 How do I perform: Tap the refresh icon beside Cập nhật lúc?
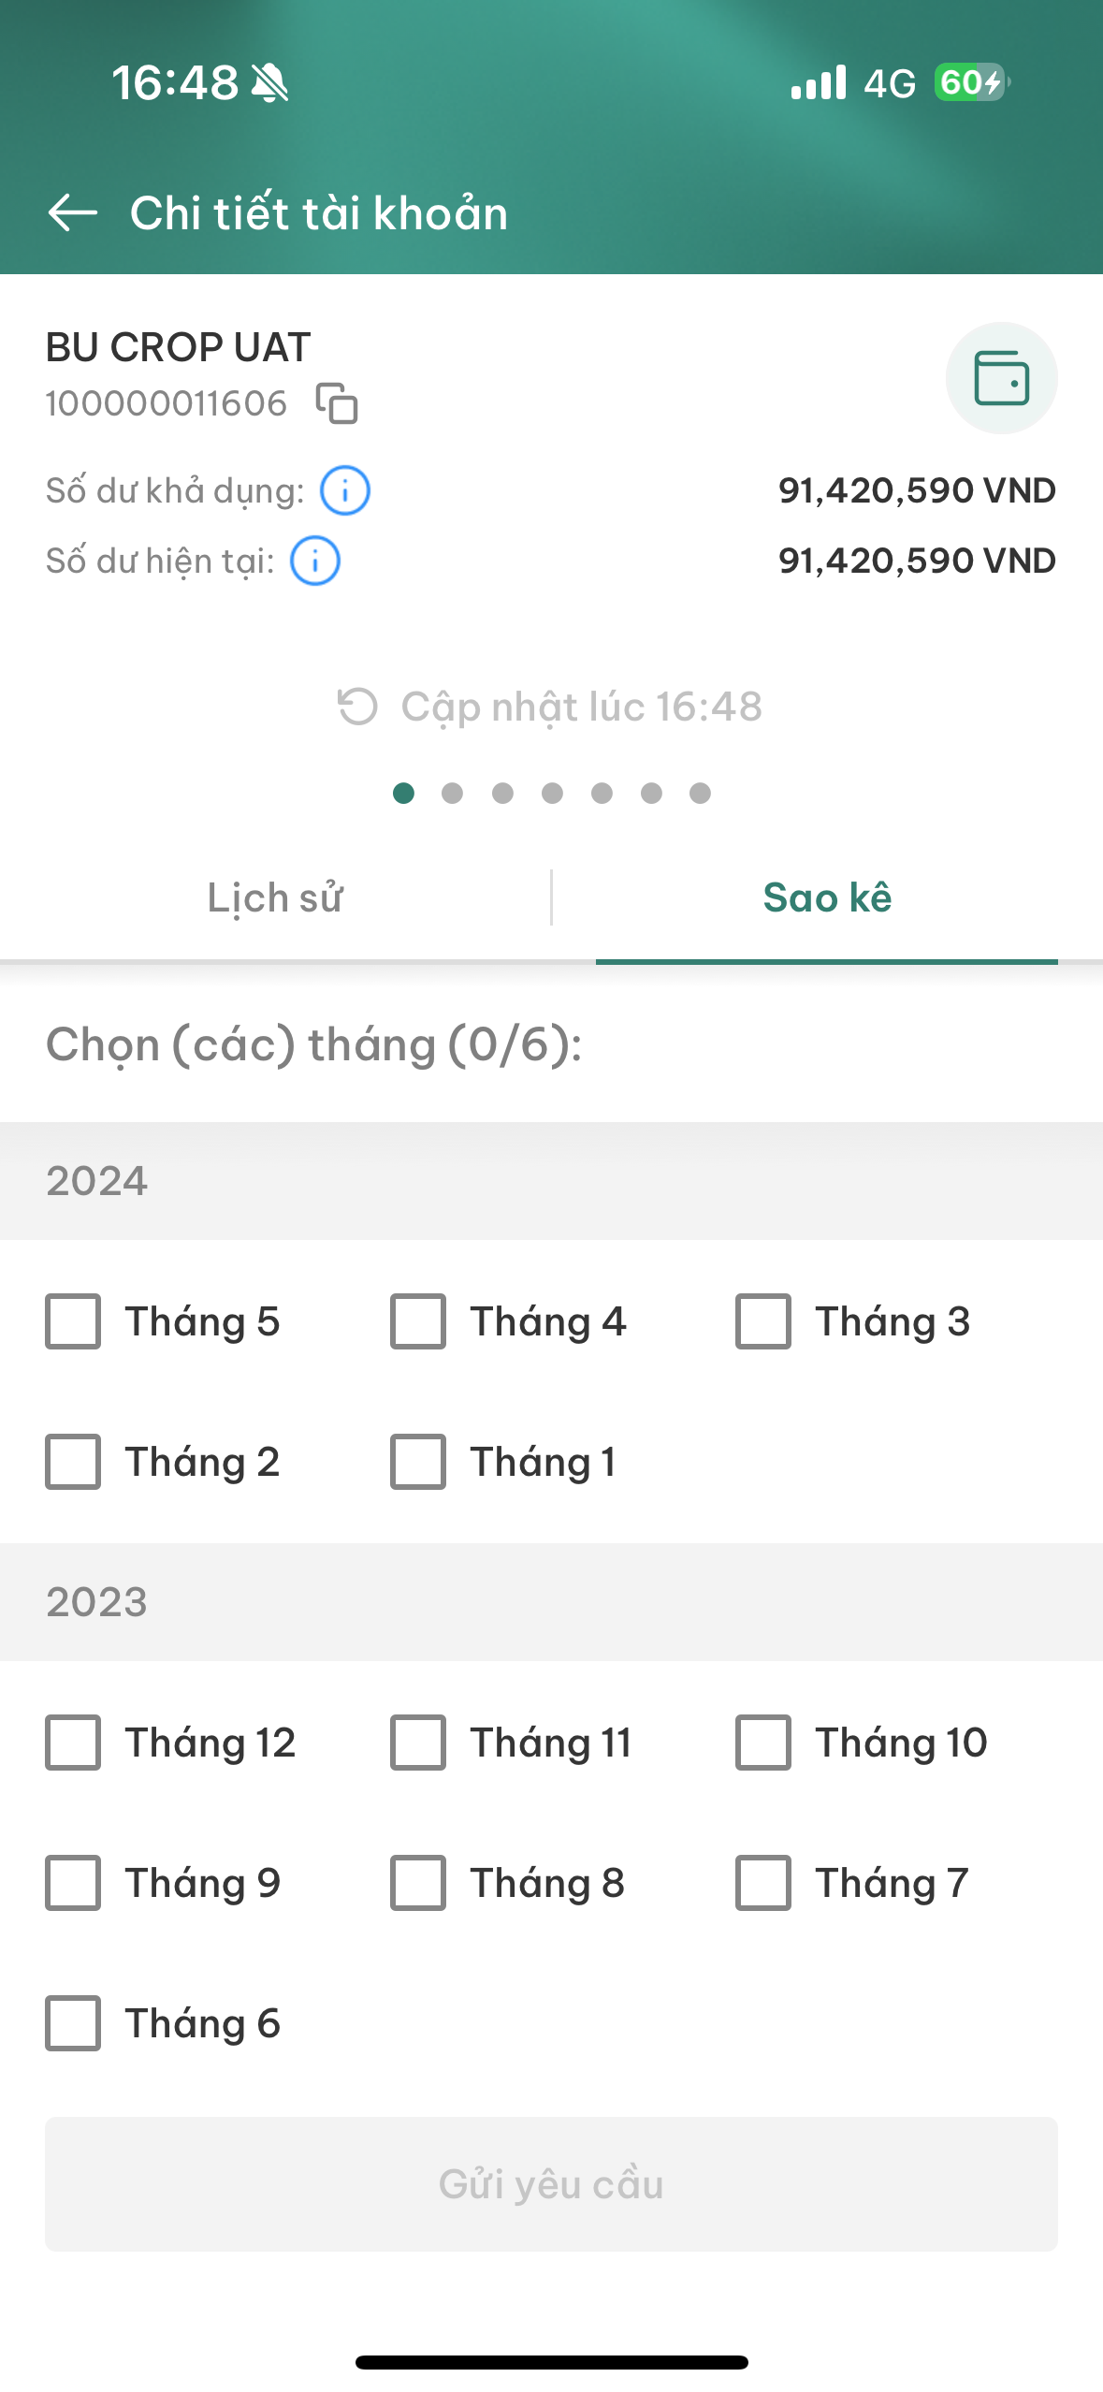[357, 707]
